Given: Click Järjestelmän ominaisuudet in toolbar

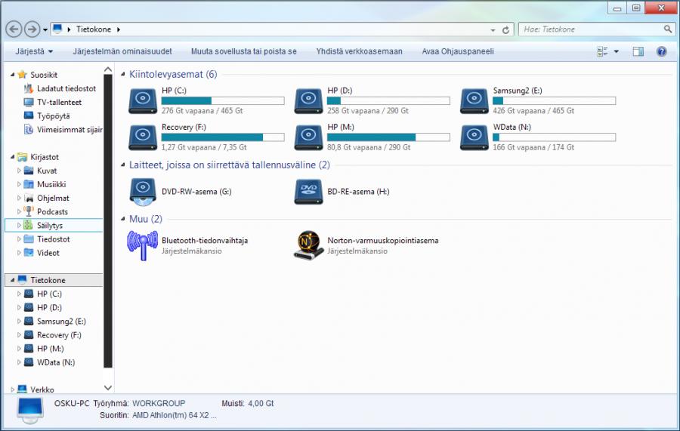Looking at the screenshot, I should 122,51.
